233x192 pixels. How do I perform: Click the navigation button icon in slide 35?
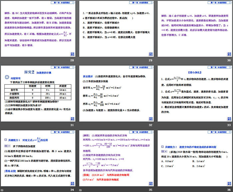pyautogui.click(x=151, y=183)
